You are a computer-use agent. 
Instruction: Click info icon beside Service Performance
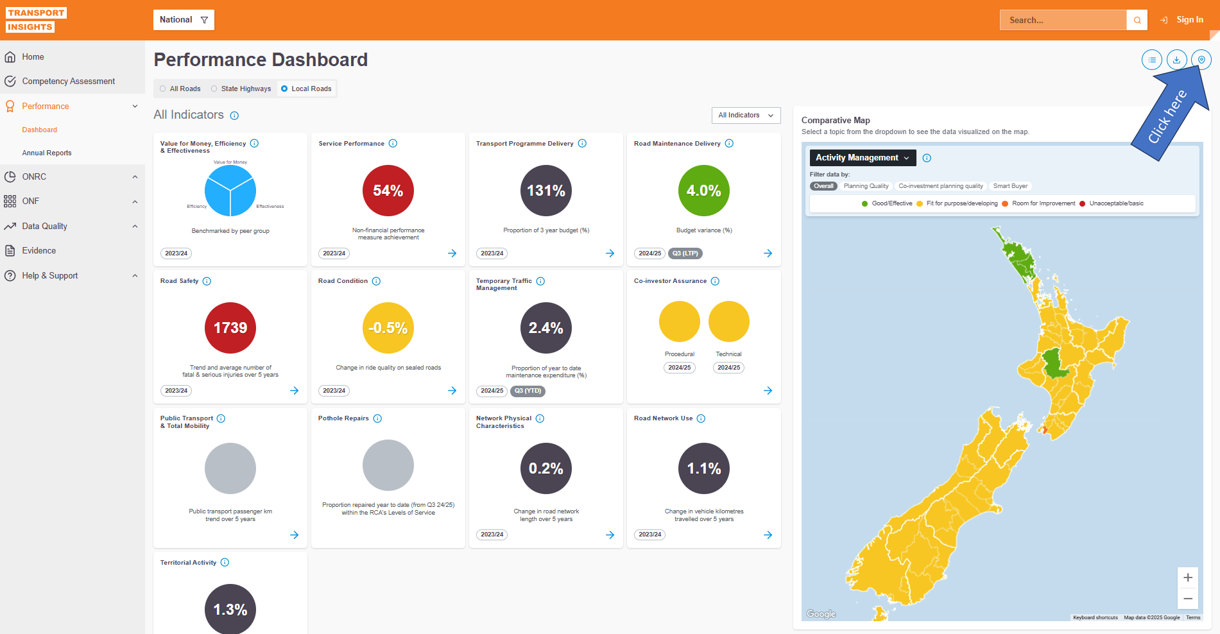[x=393, y=143]
